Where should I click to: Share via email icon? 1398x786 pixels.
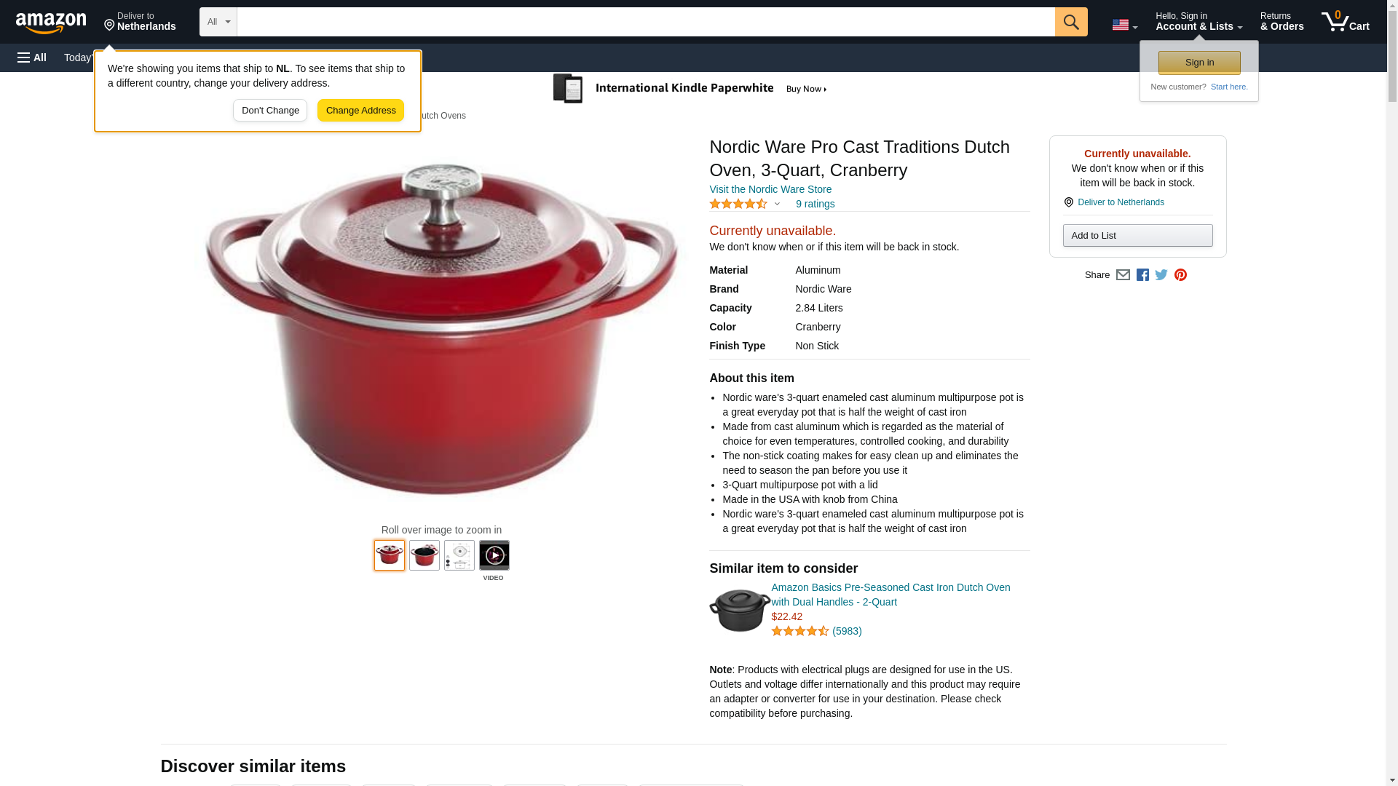(1123, 275)
